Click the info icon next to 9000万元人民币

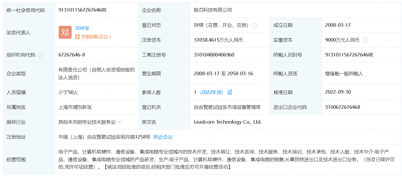[x=365, y=40]
